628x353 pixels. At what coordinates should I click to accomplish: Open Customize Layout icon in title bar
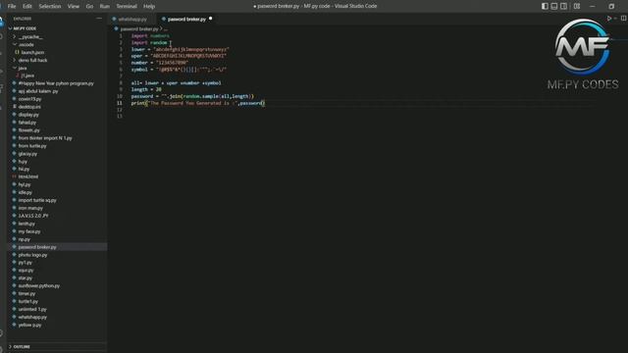point(577,6)
